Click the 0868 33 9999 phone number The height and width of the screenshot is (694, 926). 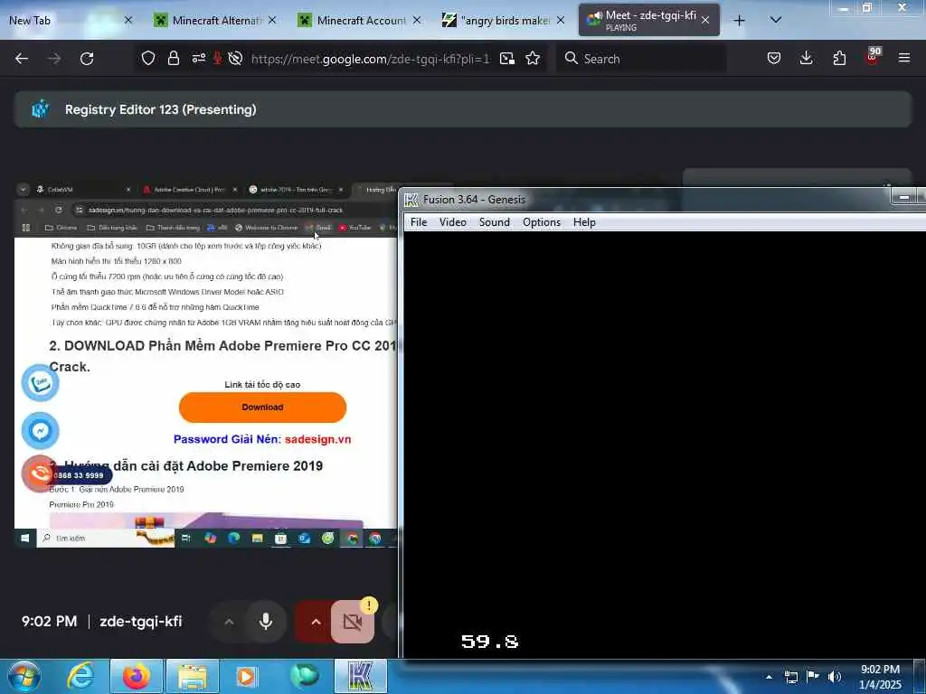[x=79, y=475]
